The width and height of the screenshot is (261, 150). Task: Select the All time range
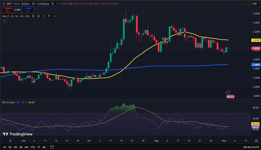click(44, 147)
